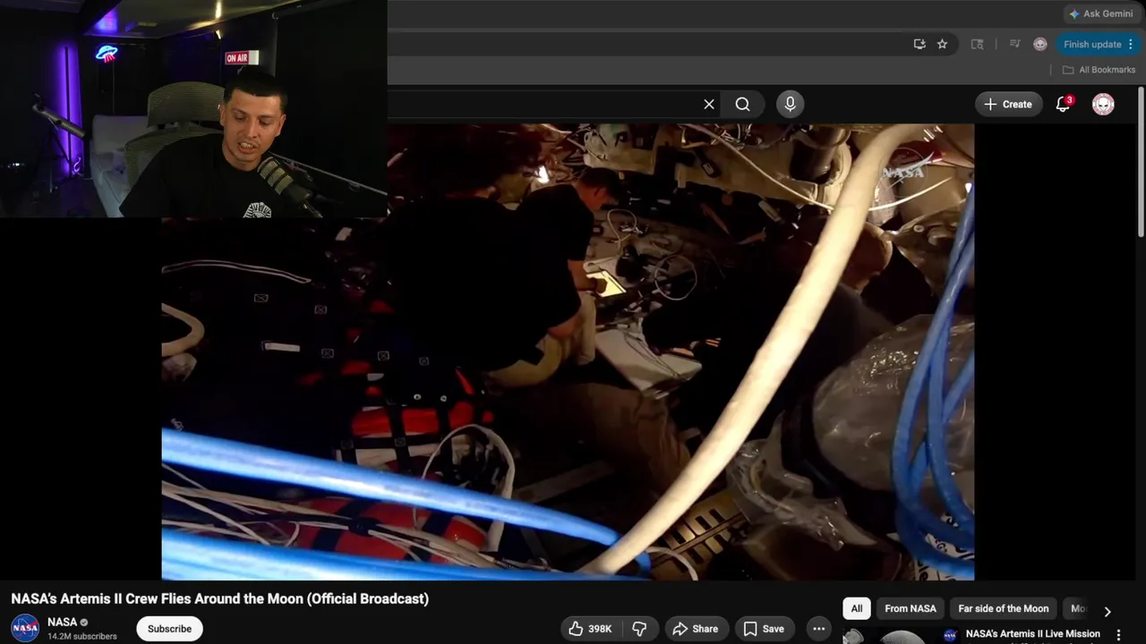1146x644 pixels.
Task: Click the page vertical scrollbar
Action: (1141, 161)
